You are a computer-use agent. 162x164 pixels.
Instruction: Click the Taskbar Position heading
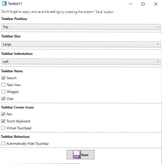[14, 19]
